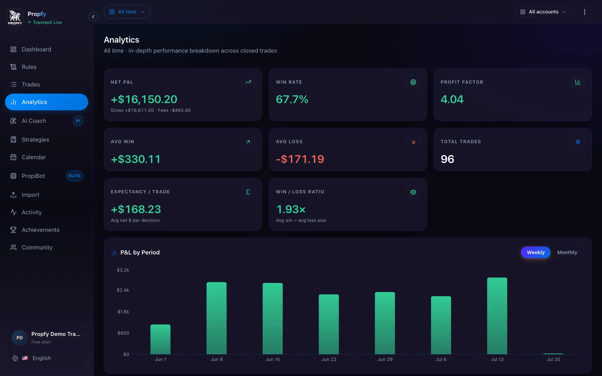This screenshot has width=602, height=376.
Task: Click the 1.93× ratio value
Action: 291,209
